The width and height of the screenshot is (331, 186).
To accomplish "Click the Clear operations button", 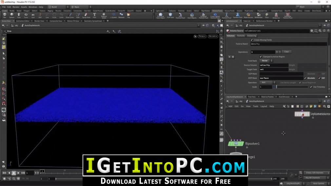I will [x=286, y=52].
